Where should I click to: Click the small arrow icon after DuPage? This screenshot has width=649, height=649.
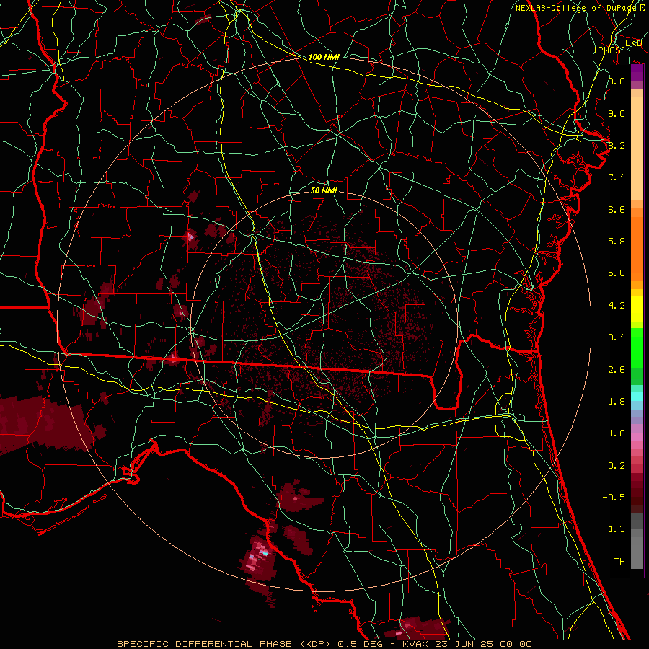pos(643,7)
